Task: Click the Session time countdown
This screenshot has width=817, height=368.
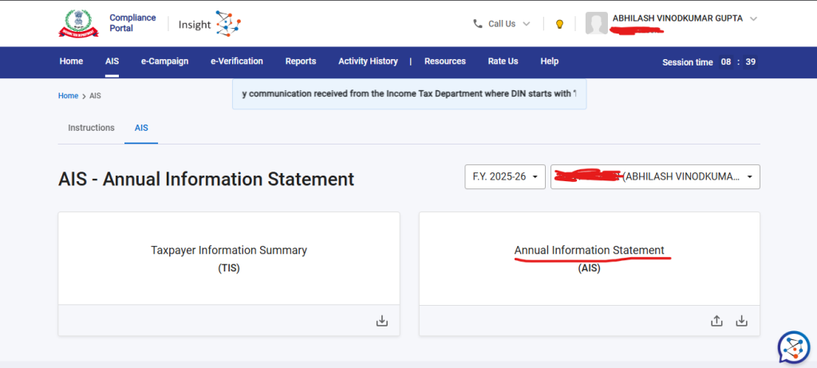Action: (709, 62)
